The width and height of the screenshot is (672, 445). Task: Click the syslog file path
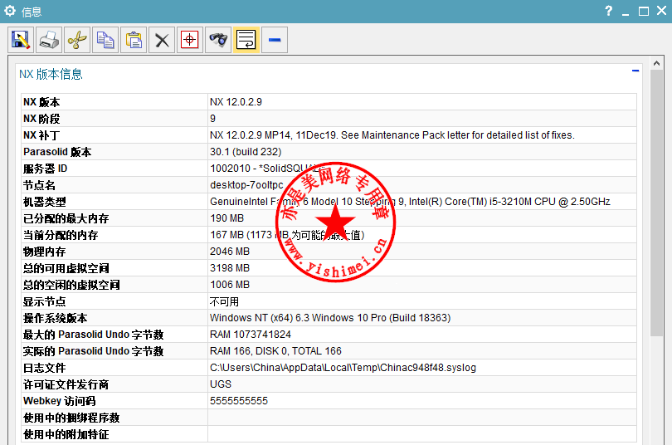tap(343, 368)
